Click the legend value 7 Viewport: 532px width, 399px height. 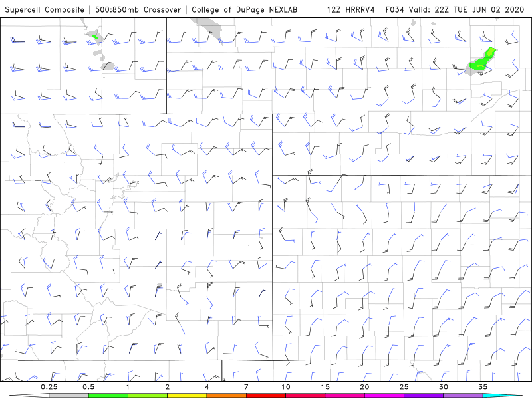click(246, 387)
